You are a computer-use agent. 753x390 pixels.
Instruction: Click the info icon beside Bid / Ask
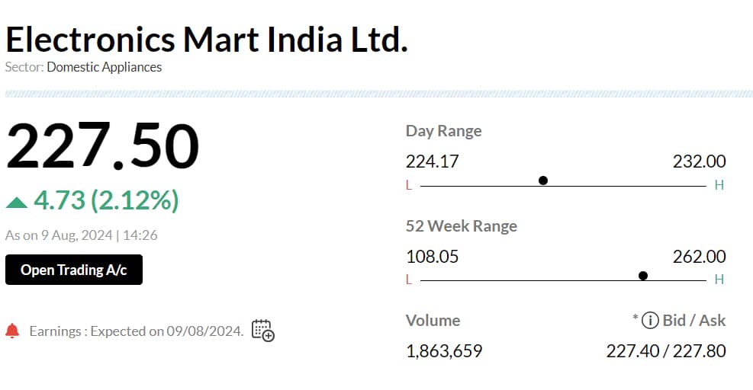coord(649,320)
